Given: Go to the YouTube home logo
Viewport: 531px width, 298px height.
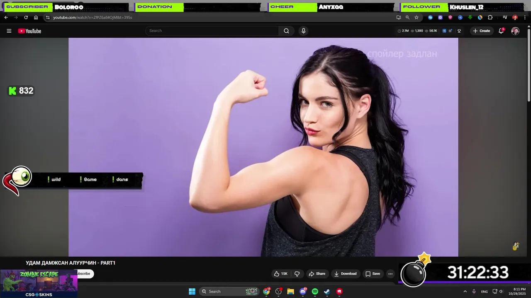Looking at the screenshot, I should (29, 31).
